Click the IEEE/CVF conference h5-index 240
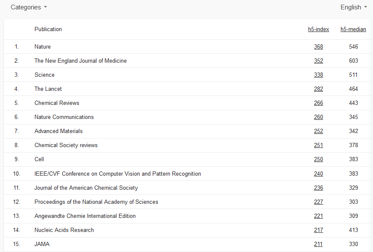The image size is (373, 252). click(x=318, y=174)
